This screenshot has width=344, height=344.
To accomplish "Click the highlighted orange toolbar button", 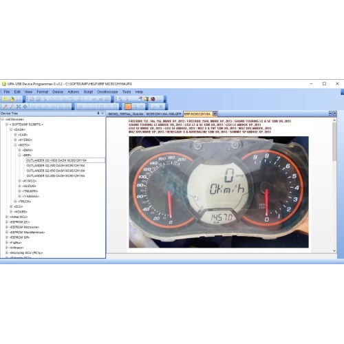I will tap(128, 107).
